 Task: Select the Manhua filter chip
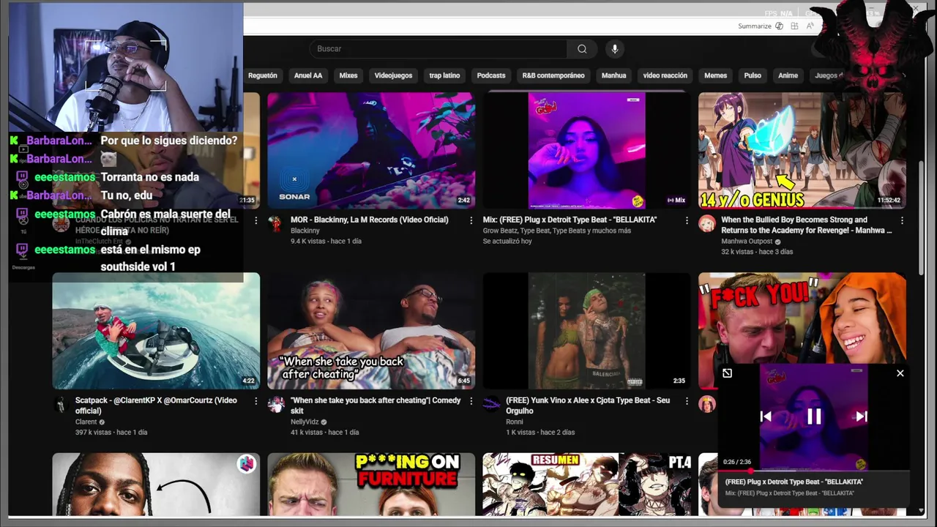pyautogui.click(x=614, y=75)
